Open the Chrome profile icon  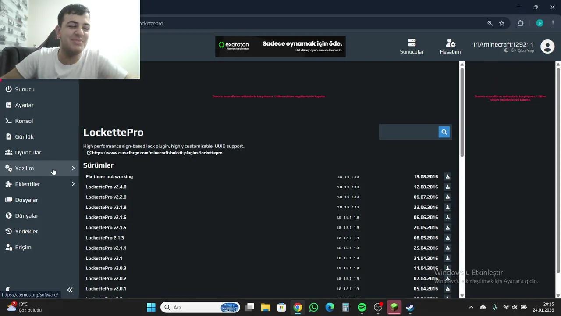tap(540, 23)
